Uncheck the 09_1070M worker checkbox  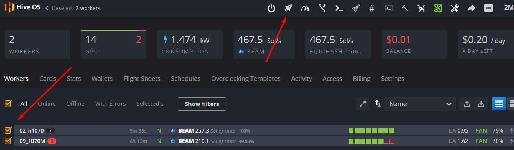(x=8, y=141)
